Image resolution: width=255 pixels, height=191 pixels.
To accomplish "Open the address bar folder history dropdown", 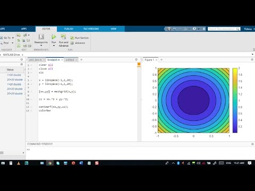I will coord(252,55).
